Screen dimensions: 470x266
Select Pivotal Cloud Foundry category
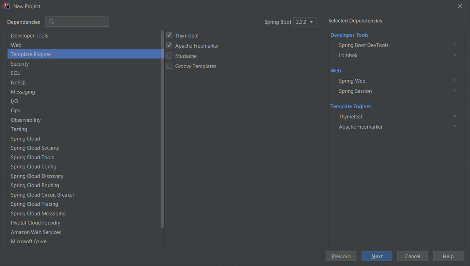click(84, 223)
